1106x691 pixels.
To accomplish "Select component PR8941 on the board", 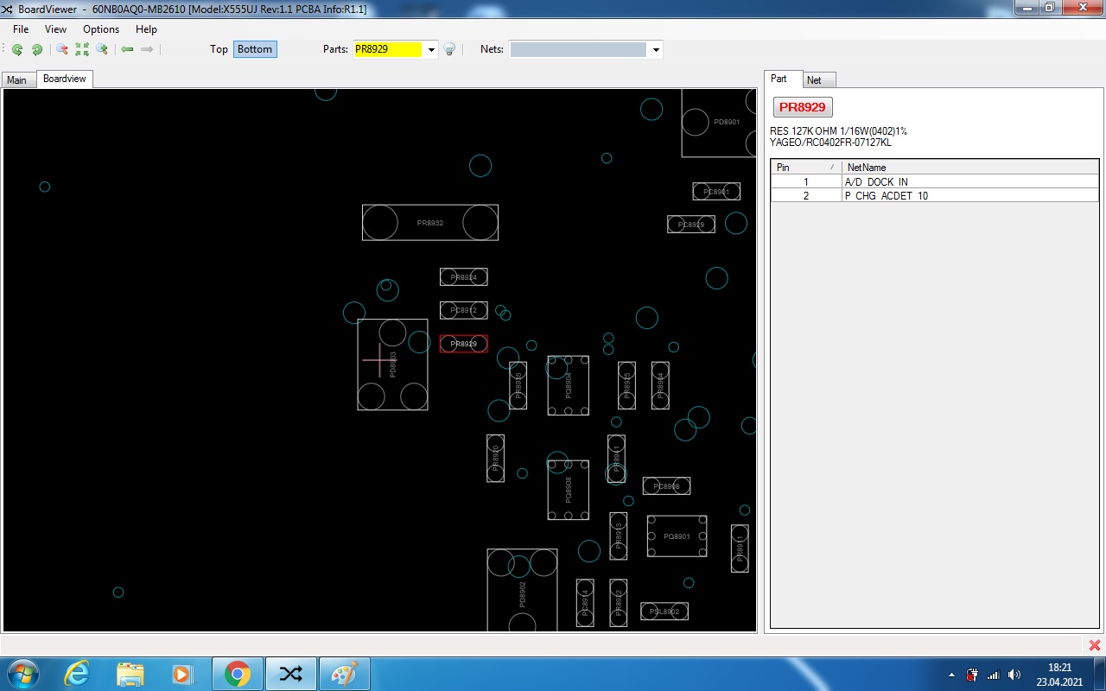I will (617, 459).
